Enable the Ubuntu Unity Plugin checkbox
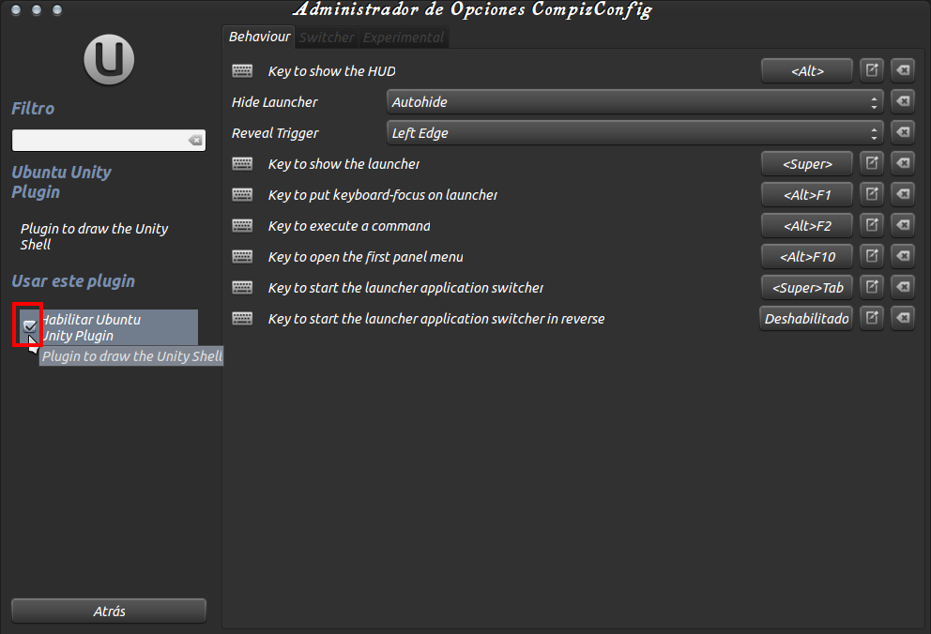Screen dimensions: 931x634 coord(29,326)
